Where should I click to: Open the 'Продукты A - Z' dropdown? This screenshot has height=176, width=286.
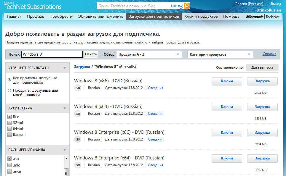coord(149,54)
